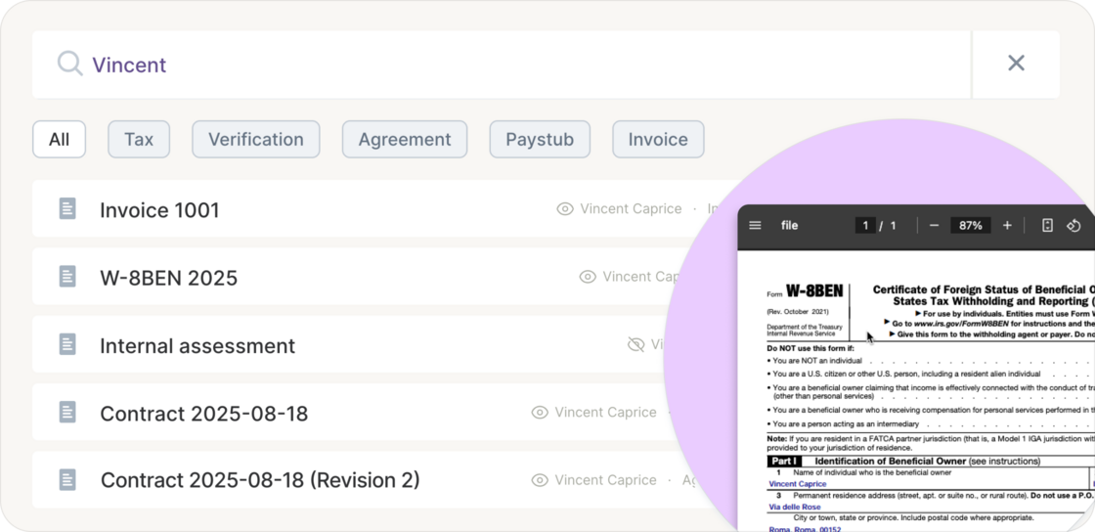Click Via delle Rose address in form
Viewport: 1095px width, 532px height.
coord(795,507)
